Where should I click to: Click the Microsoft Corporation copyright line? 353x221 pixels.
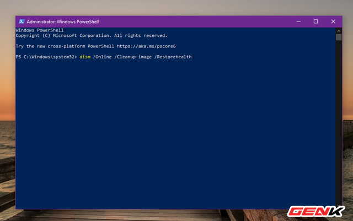coord(91,35)
